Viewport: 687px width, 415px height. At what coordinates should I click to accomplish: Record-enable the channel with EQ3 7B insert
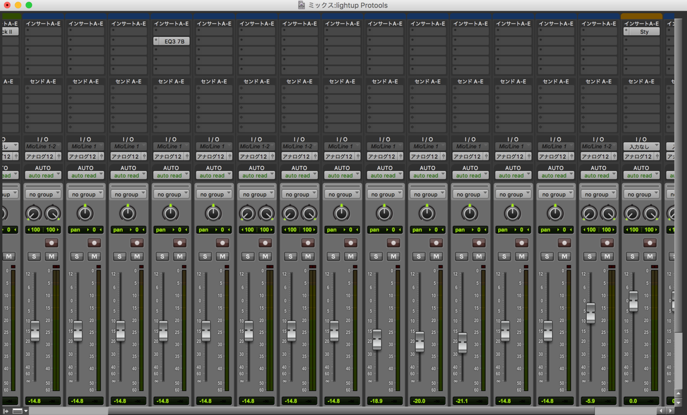point(180,243)
